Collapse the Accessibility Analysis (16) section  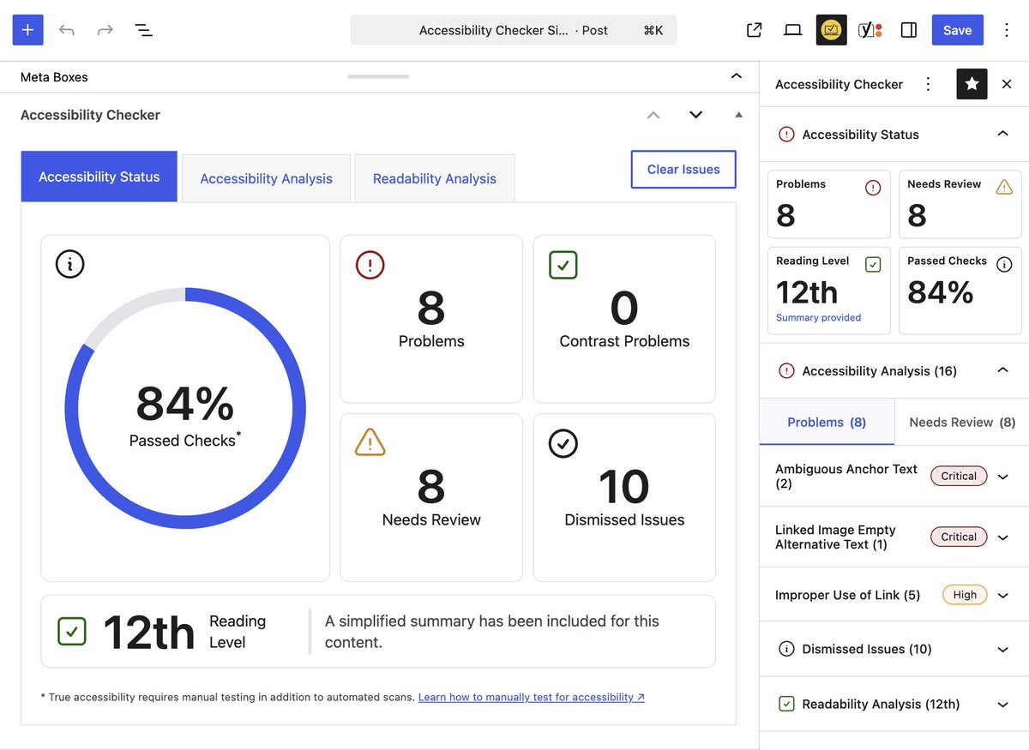tap(1002, 370)
